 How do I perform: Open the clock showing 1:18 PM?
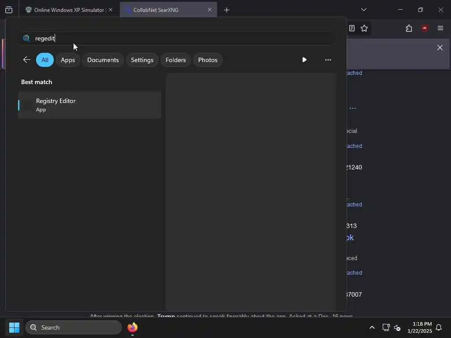[x=420, y=327]
